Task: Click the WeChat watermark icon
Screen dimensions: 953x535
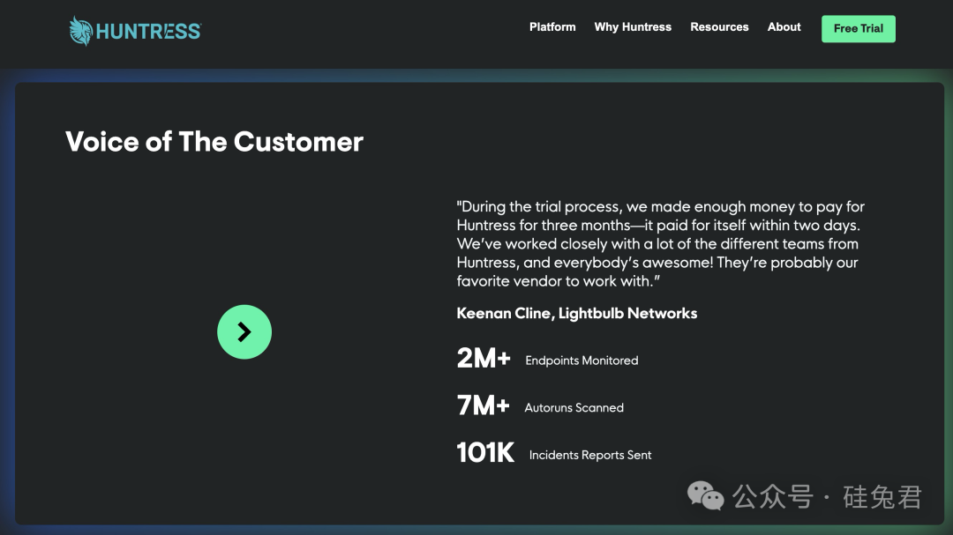Action: (706, 495)
